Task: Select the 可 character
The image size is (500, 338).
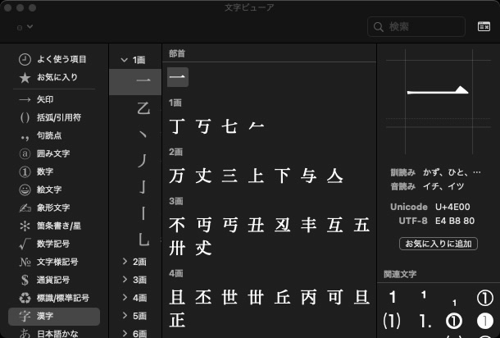Action: (334, 297)
